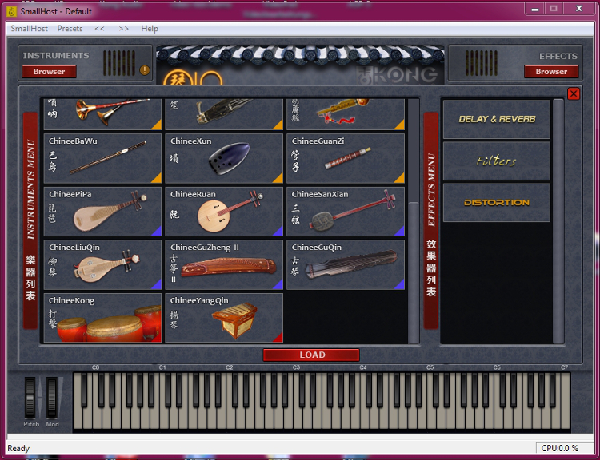Choose the ChineeRuan instrument tile
Screen dimensions: 600x460
tap(224, 212)
